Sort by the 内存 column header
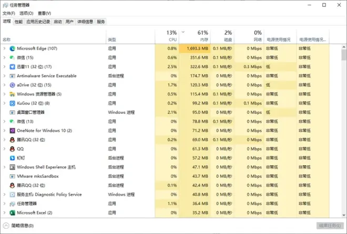Viewport: 347px width, 234px height. point(195,36)
